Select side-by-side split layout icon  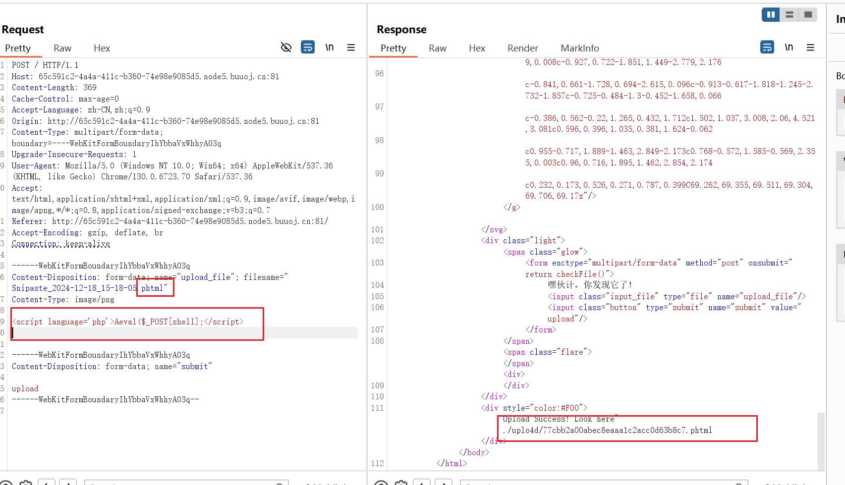tap(771, 14)
